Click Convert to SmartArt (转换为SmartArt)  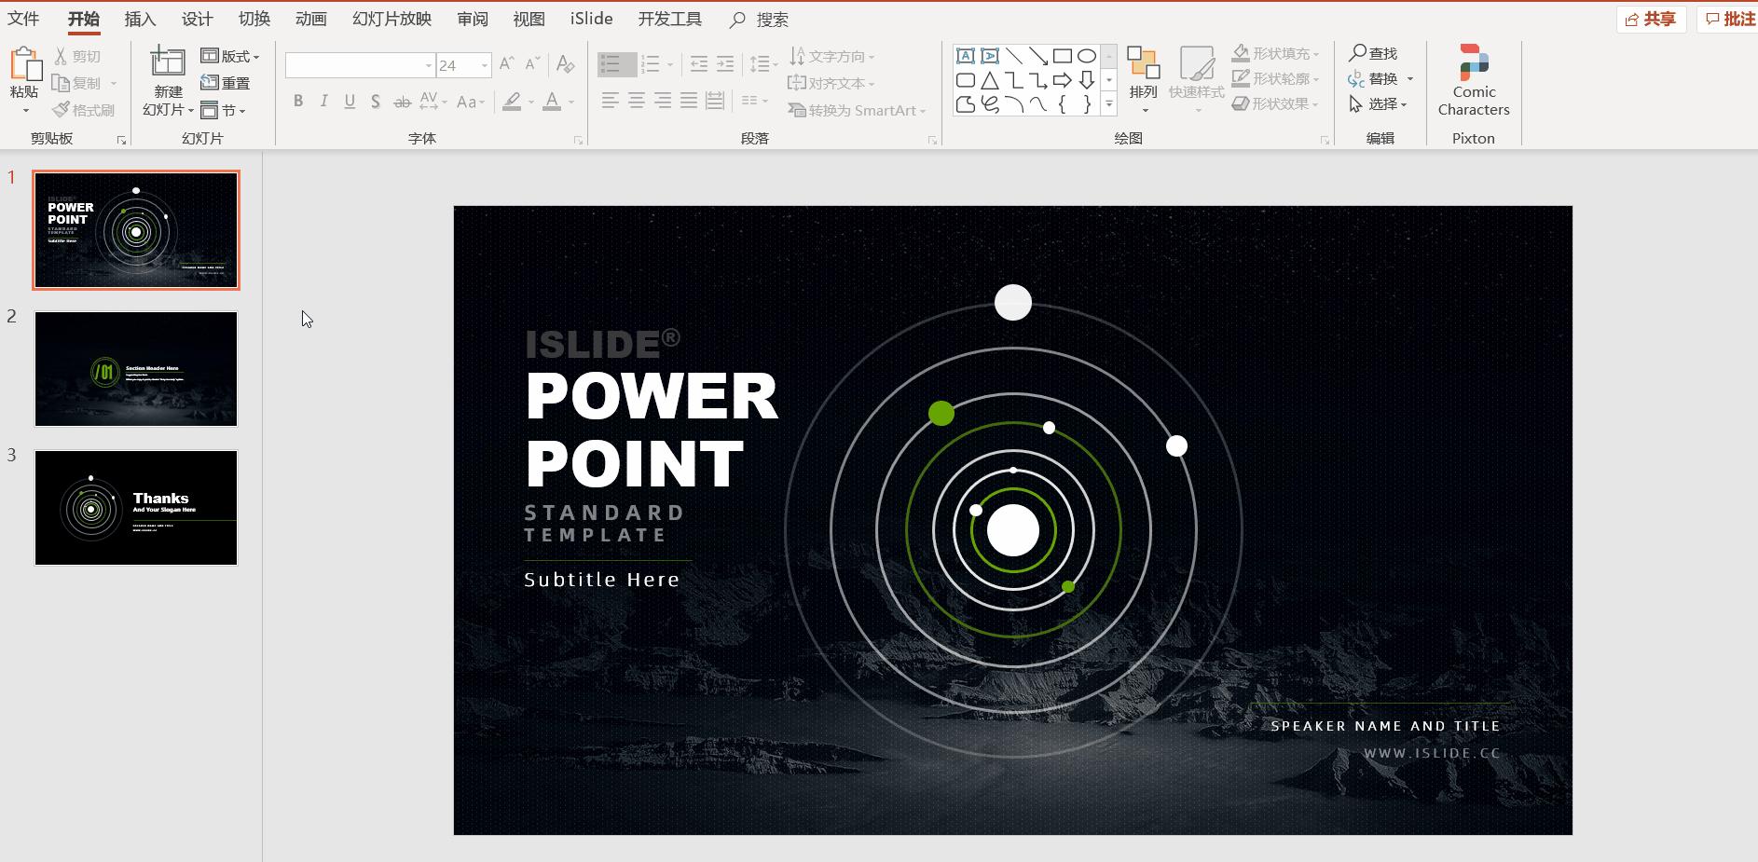click(x=857, y=110)
